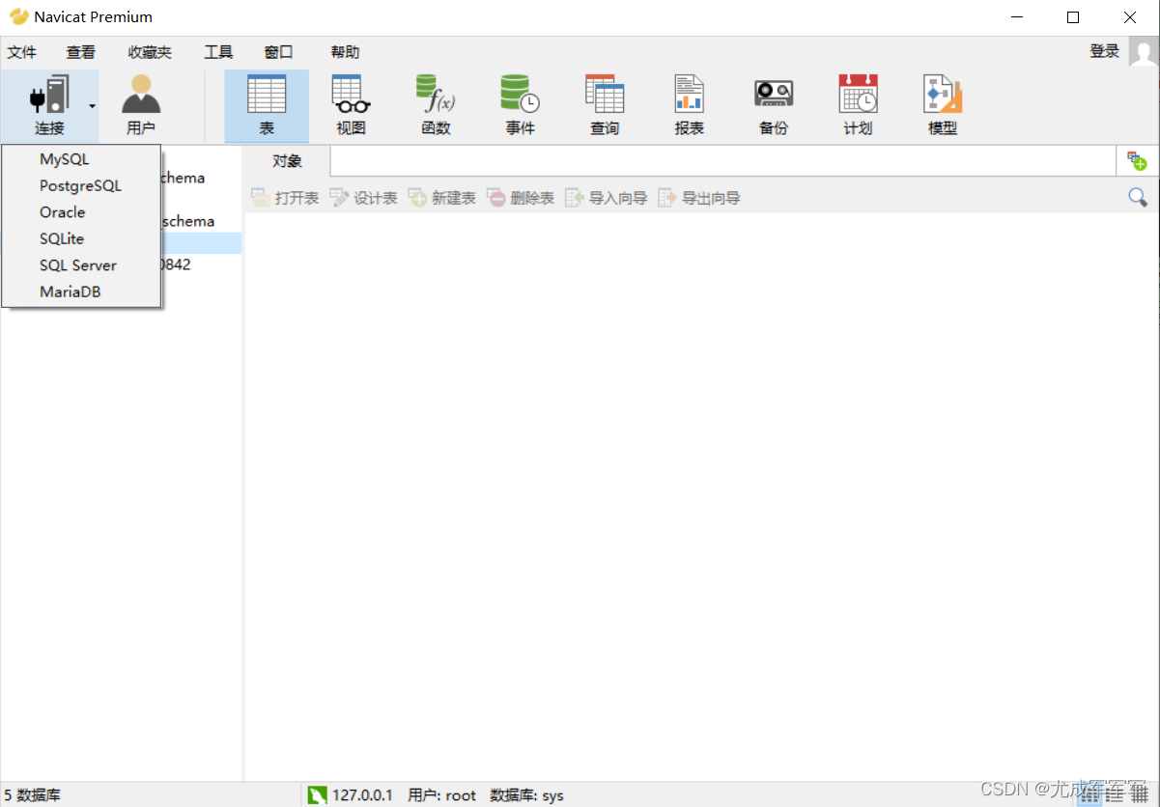Image resolution: width=1160 pixels, height=807 pixels.
Task: Open the 窗口 window menu
Action: [278, 52]
